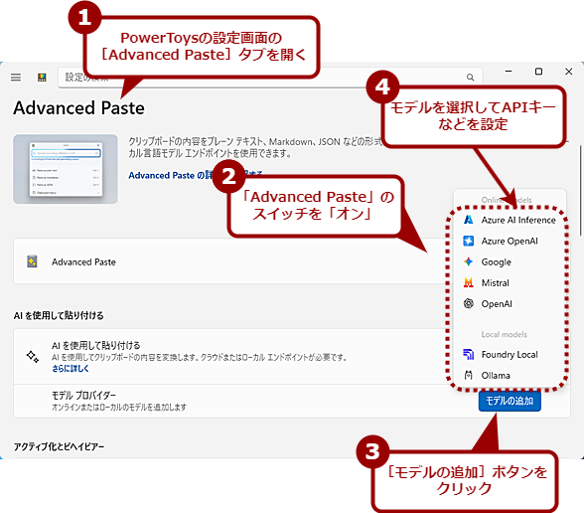Click the Advanced Paste module icon
The width and height of the screenshot is (585, 513).
[32, 261]
